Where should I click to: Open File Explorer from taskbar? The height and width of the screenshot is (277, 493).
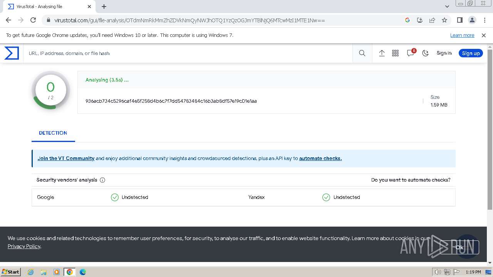coord(44,272)
